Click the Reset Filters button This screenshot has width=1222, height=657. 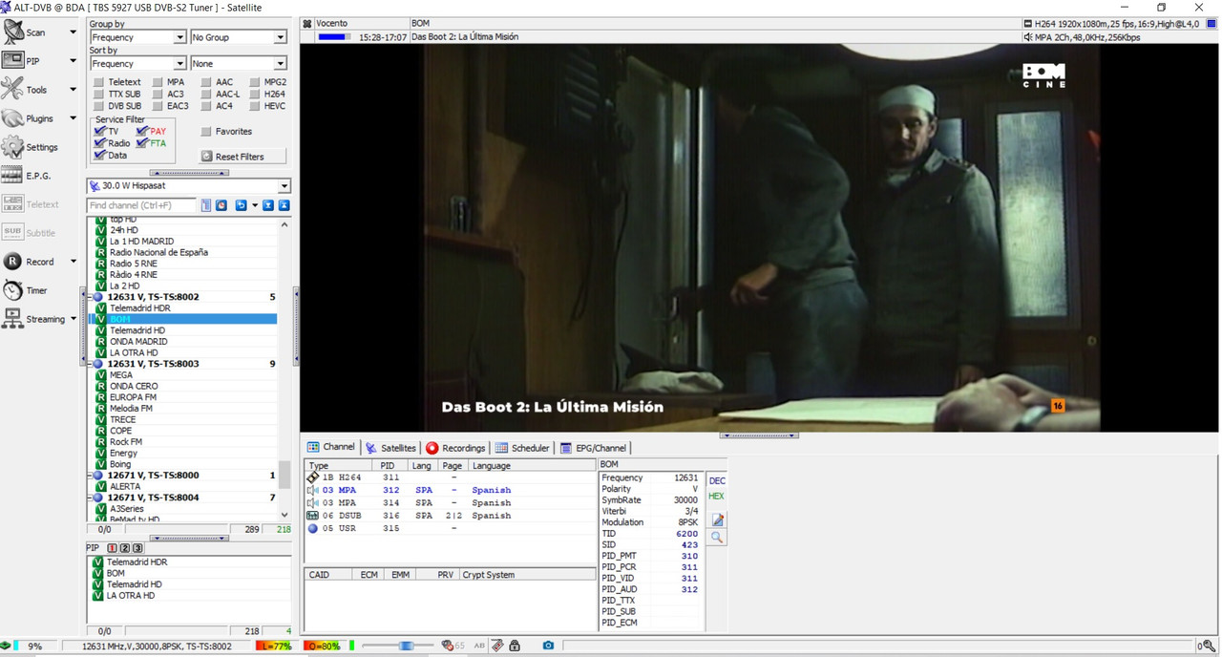244,157
